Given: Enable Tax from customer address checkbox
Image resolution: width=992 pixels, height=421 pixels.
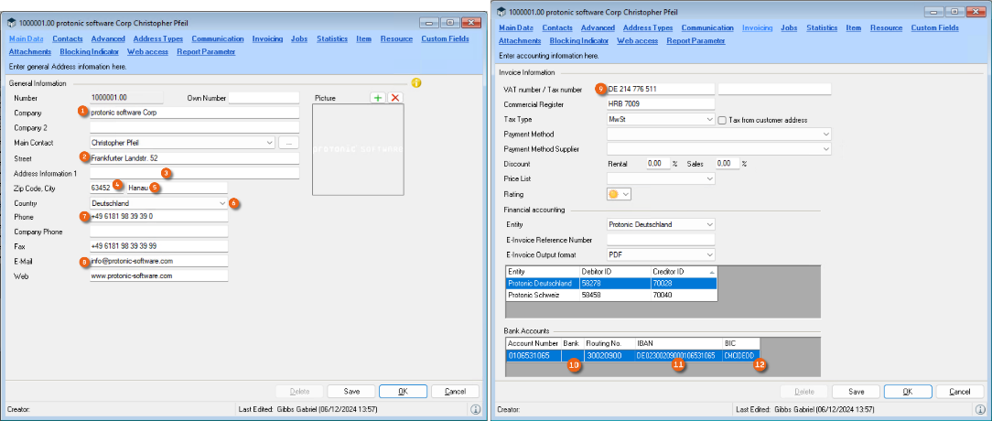Looking at the screenshot, I should coord(722,120).
